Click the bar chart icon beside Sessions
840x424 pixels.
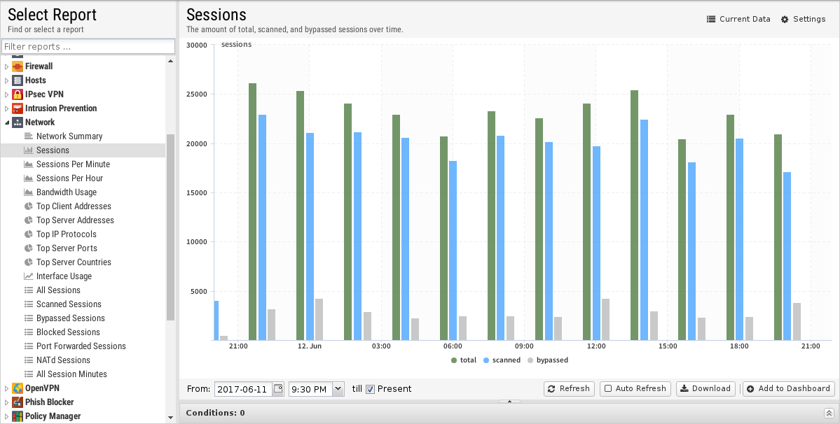click(x=29, y=150)
